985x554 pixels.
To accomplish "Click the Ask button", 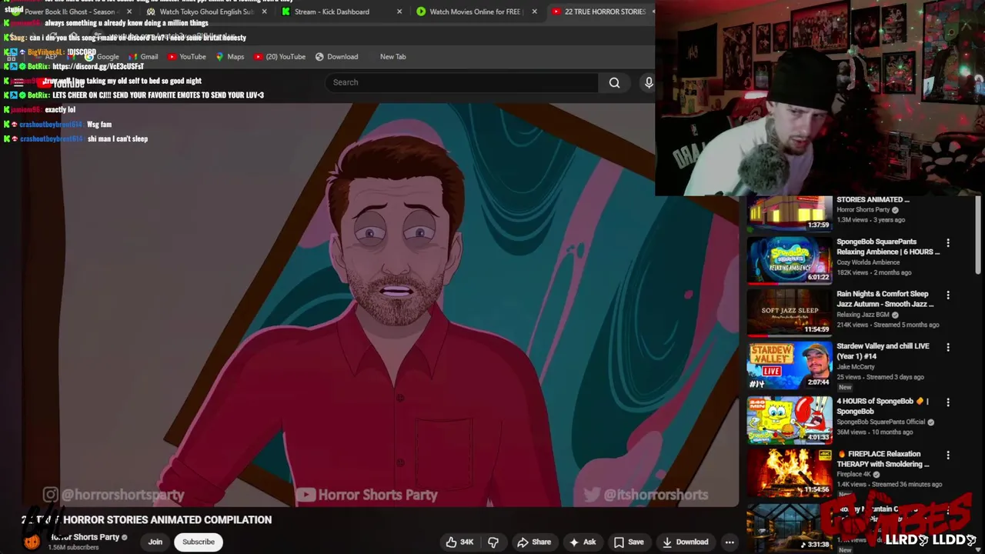I will [x=583, y=542].
